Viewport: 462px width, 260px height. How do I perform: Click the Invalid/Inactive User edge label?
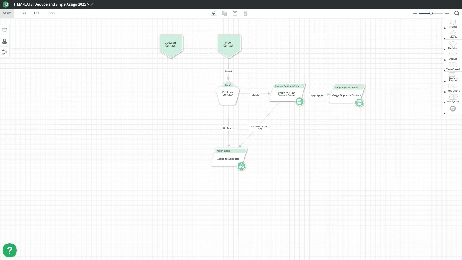[259, 128]
